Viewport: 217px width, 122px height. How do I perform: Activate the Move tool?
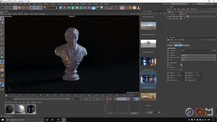(x=15, y=8)
